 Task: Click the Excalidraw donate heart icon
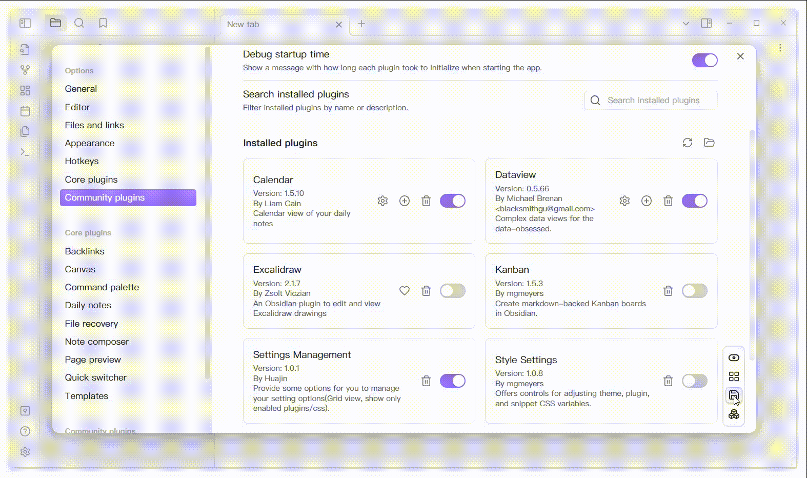click(x=405, y=291)
